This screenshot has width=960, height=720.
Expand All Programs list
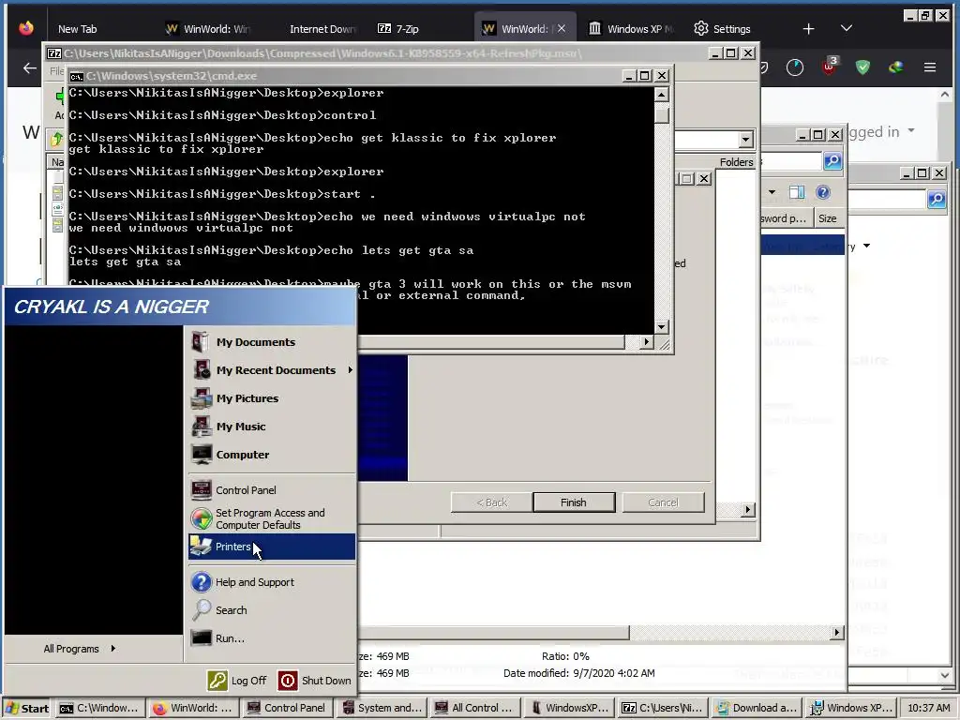pos(80,649)
